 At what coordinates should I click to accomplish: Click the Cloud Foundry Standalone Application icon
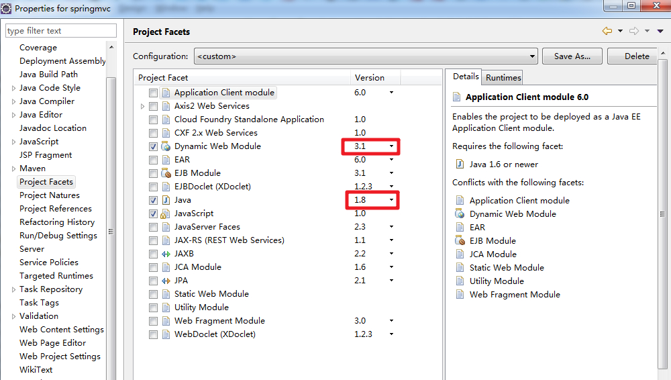tap(166, 120)
